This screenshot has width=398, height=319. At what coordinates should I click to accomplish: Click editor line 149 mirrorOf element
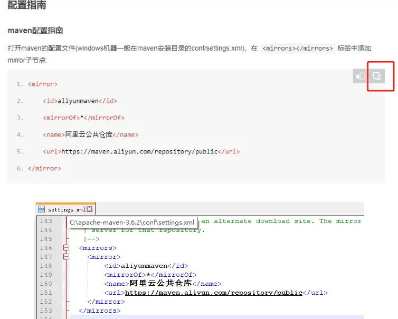(150, 275)
